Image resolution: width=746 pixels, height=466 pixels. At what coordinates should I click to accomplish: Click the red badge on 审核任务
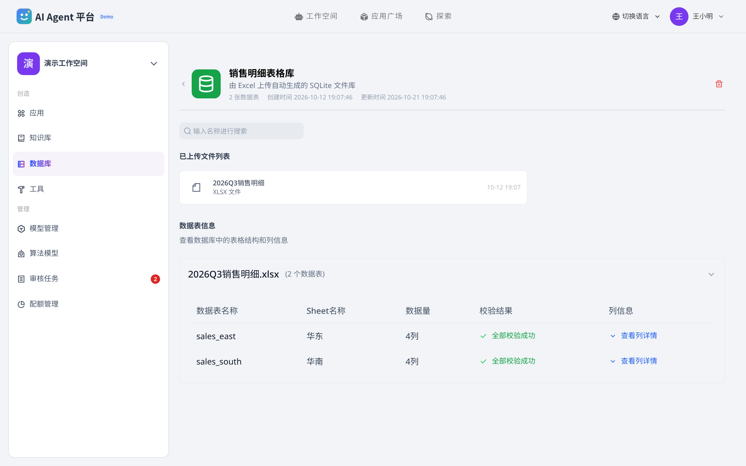point(155,279)
